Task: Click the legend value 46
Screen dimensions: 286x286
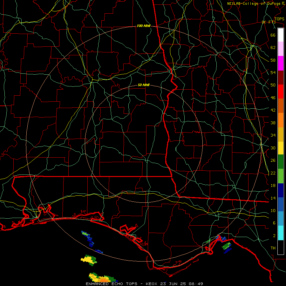Action: [x=273, y=98]
